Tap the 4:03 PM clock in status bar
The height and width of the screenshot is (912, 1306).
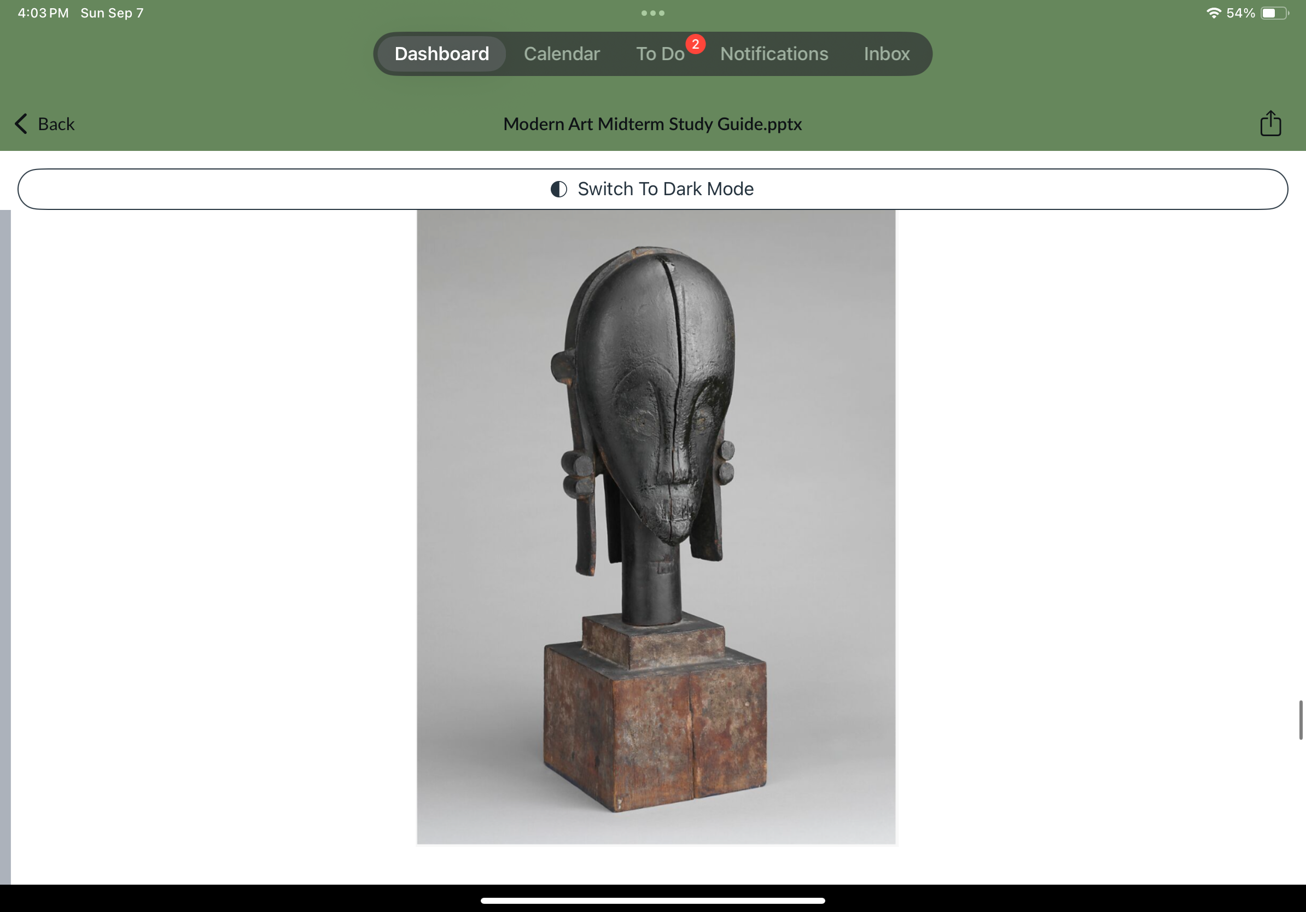(43, 13)
